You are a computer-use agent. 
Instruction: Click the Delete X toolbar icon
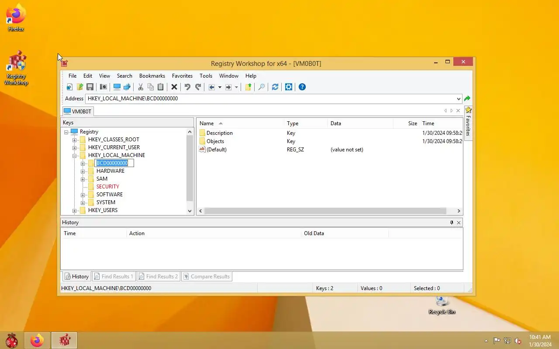[x=174, y=87]
